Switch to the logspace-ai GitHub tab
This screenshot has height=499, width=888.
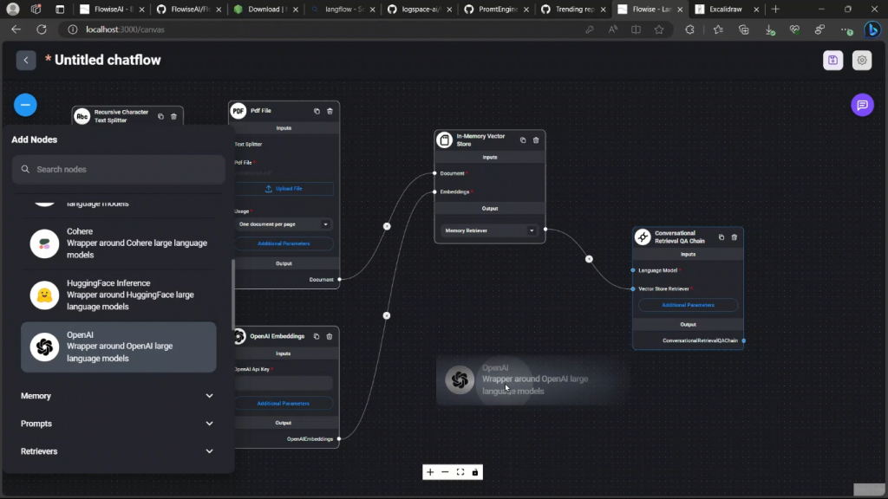pos(420,9)
